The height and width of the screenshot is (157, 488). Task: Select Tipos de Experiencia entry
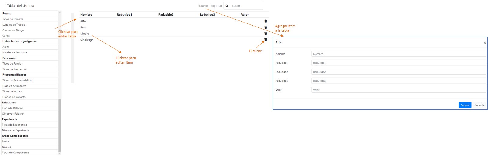click(14, 125)
